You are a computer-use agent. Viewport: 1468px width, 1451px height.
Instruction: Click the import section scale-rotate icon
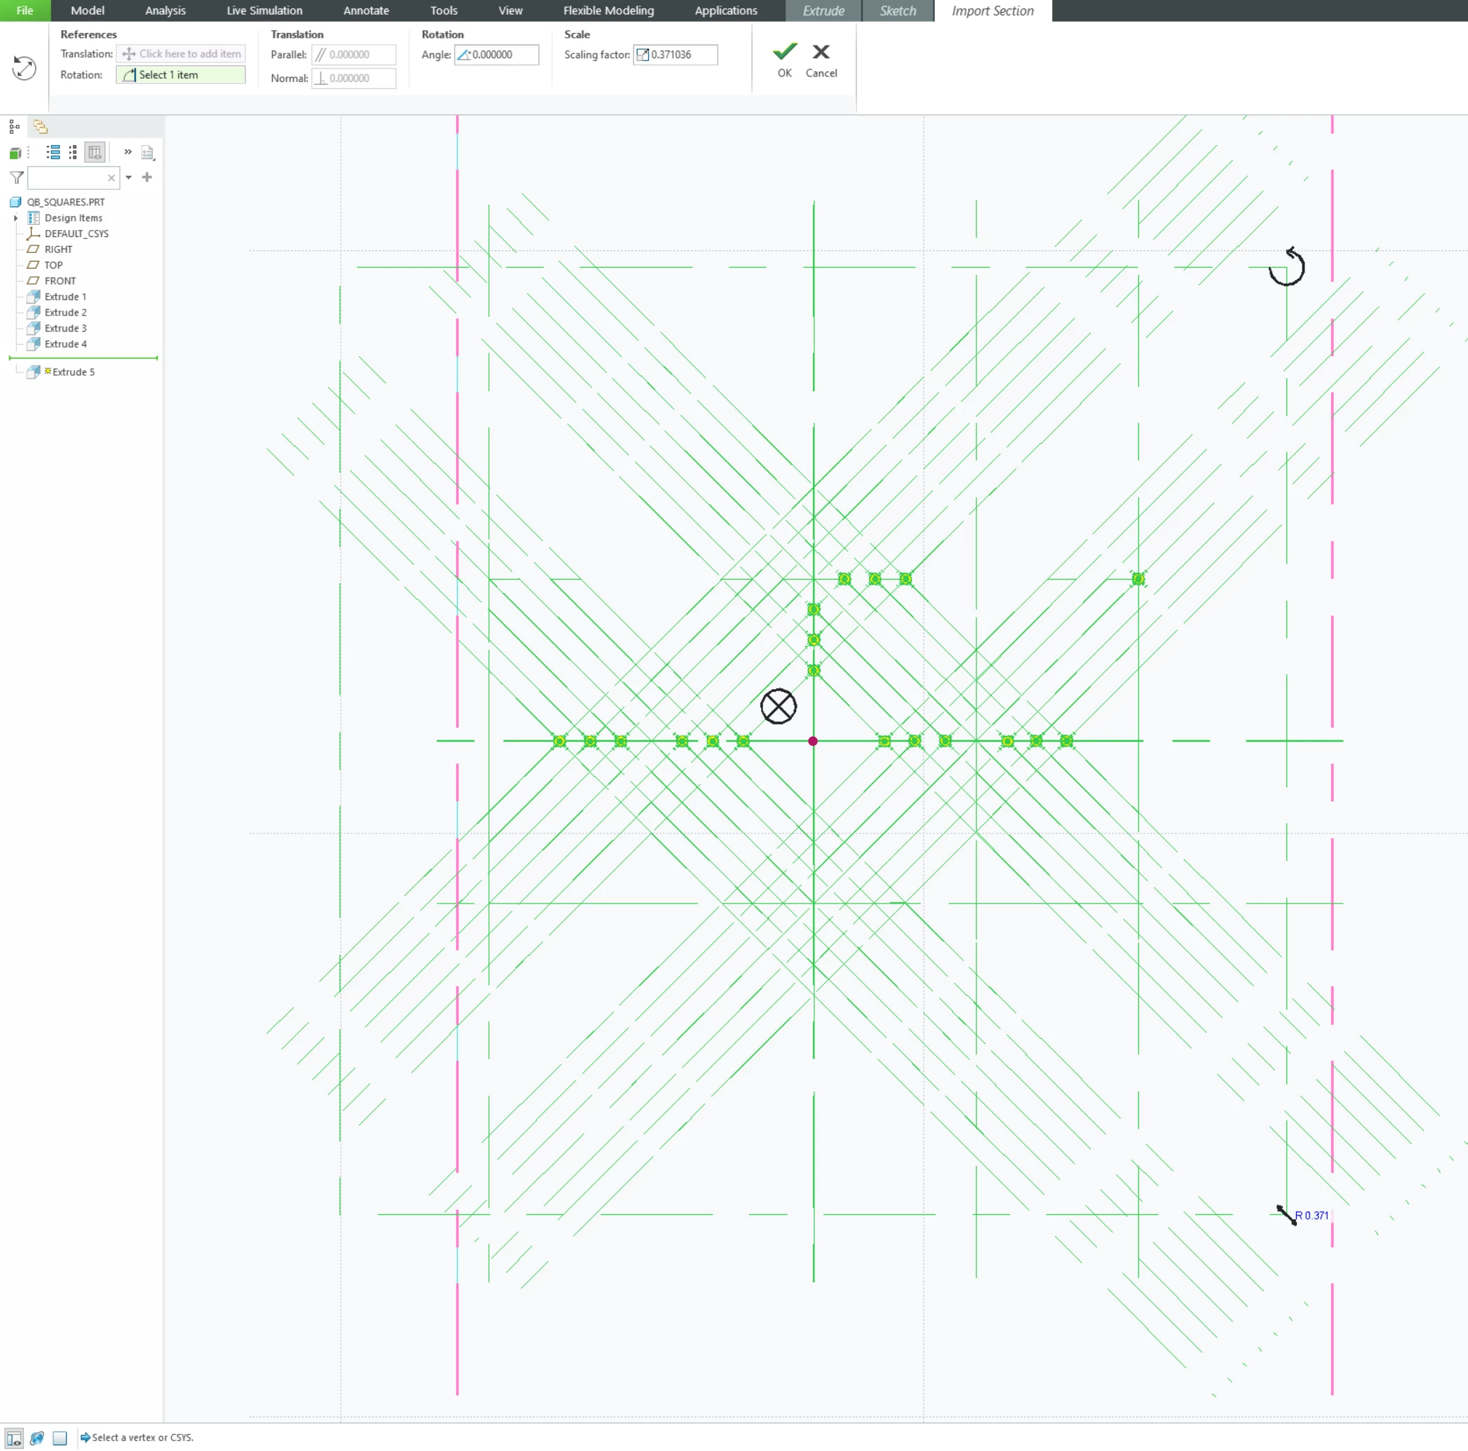(25, 68)
